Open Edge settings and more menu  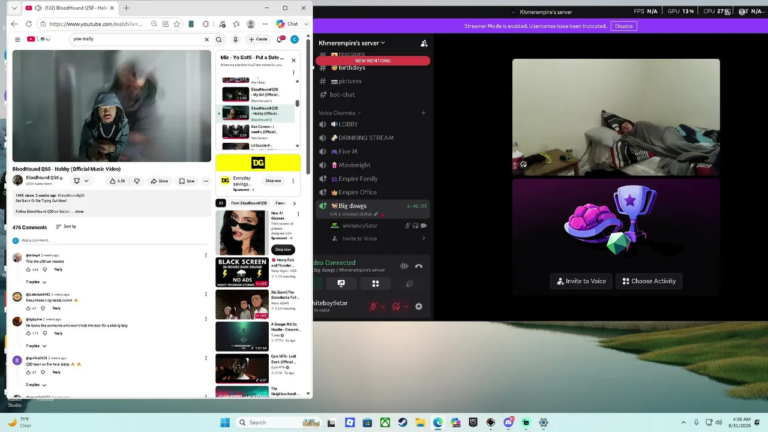click(265, 24)
